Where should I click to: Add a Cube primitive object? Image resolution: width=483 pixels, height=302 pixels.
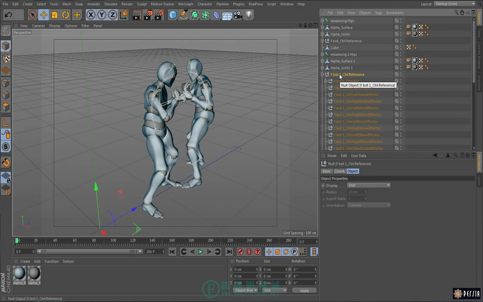(x=173, y=15)
